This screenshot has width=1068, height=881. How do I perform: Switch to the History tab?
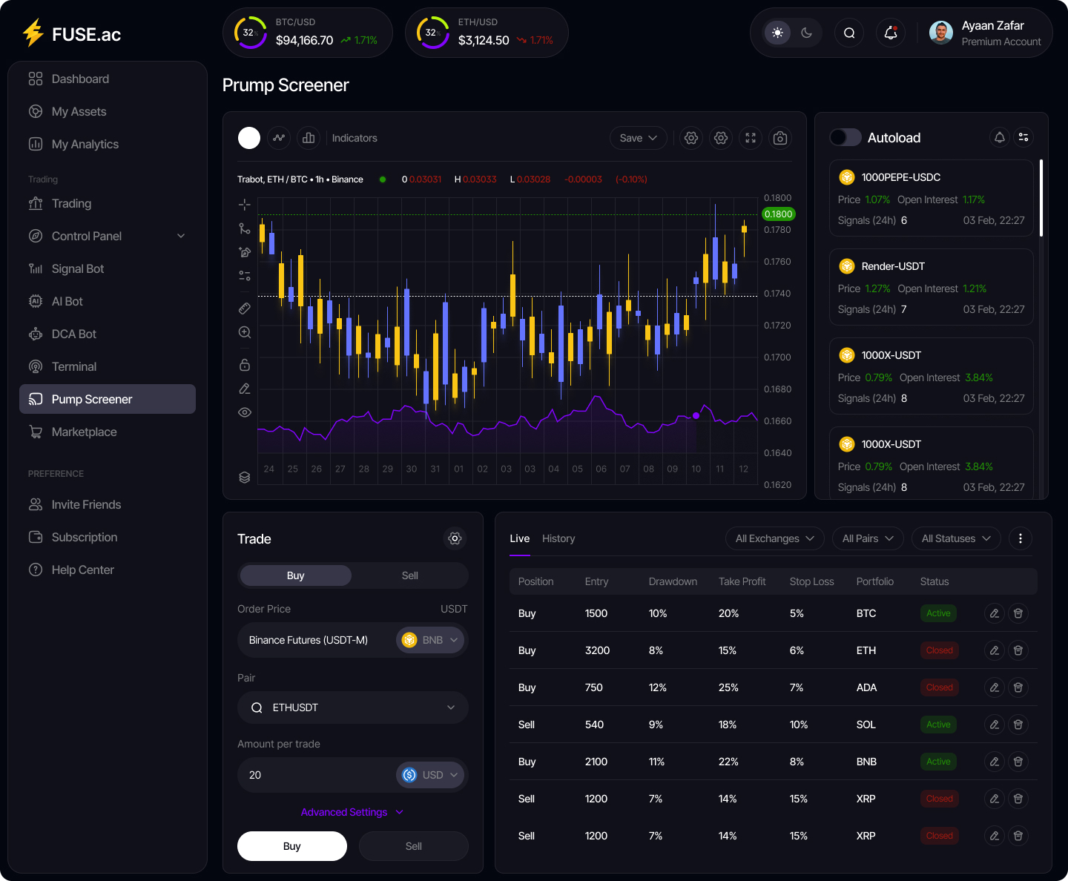point(558,538)
